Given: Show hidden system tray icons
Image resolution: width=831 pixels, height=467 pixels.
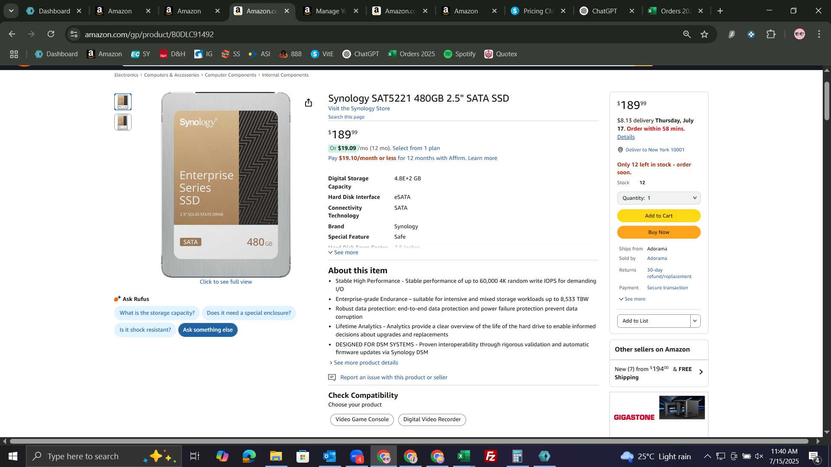Looking at the screenshot, I should 707,456.
